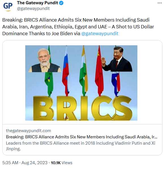Open the card headline 'Breaking: BRICS Alliance Admits'
Viewport: 167px width, 169px height.
(x=82, y=137)
